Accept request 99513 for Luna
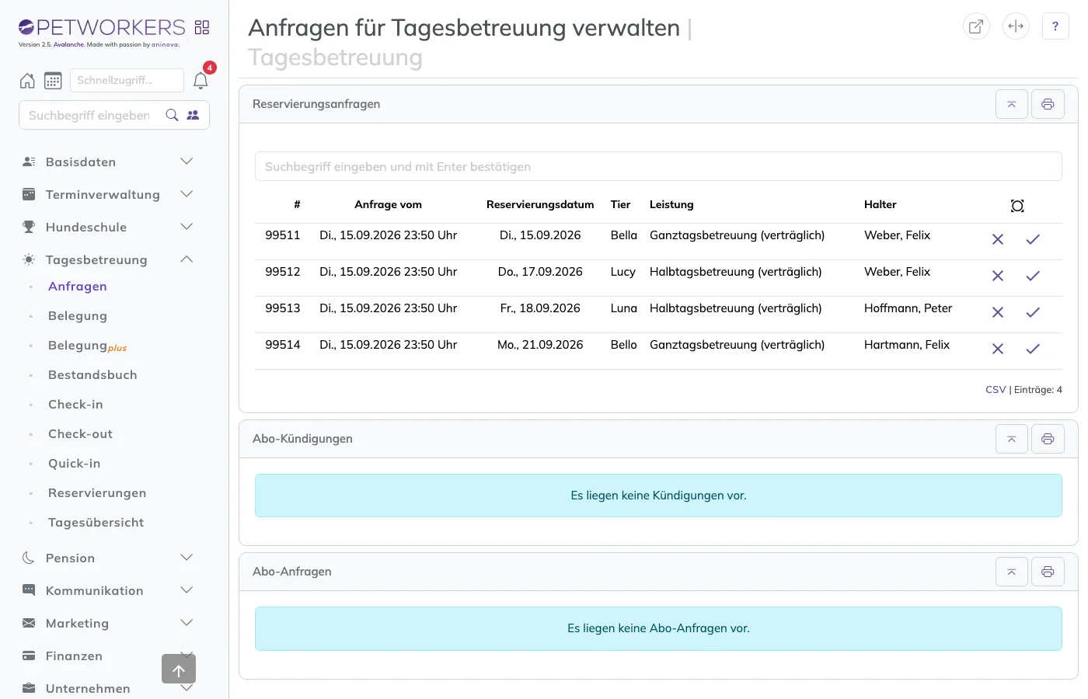The width and height of the screenshot is (1088, 699). 1033,312
